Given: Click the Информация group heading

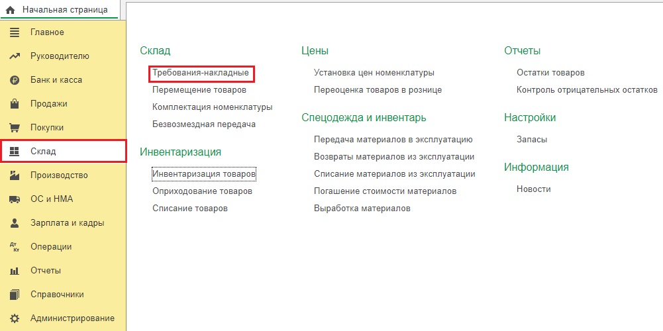Looking at the screenshot, I should [536, 167].
